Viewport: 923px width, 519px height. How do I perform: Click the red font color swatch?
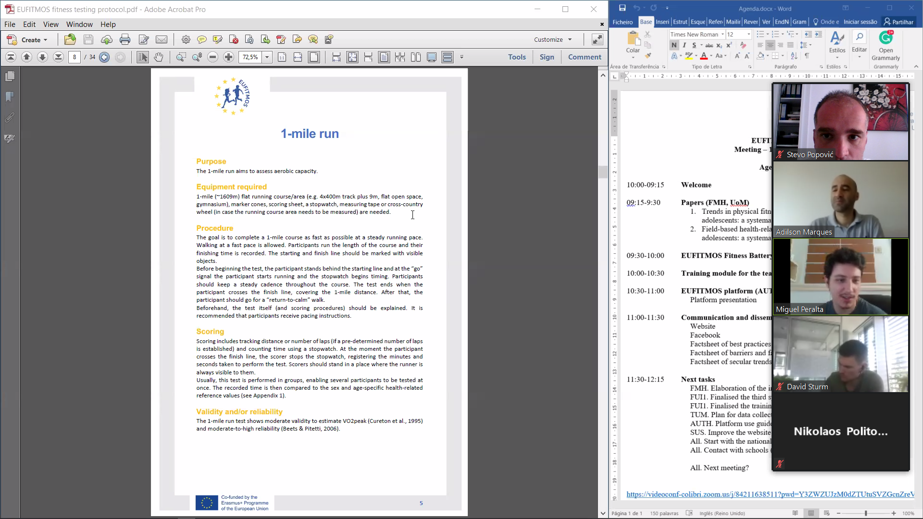click(x=704, y=56)
